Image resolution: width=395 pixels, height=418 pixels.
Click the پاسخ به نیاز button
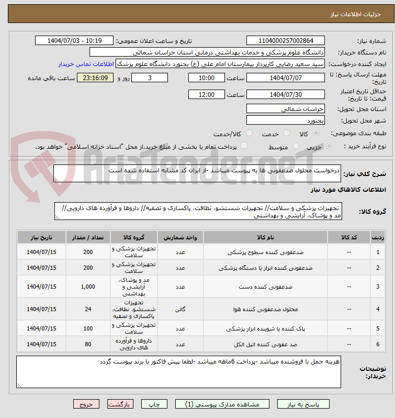point(303,404)
